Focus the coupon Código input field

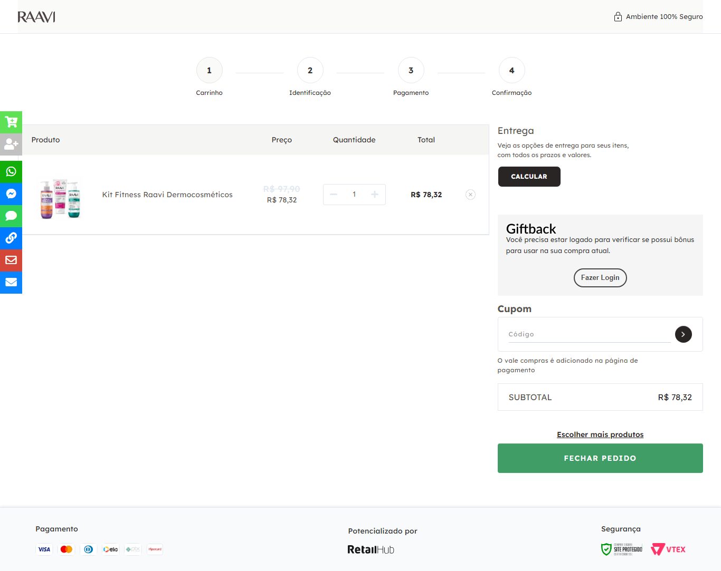(589, 334)
